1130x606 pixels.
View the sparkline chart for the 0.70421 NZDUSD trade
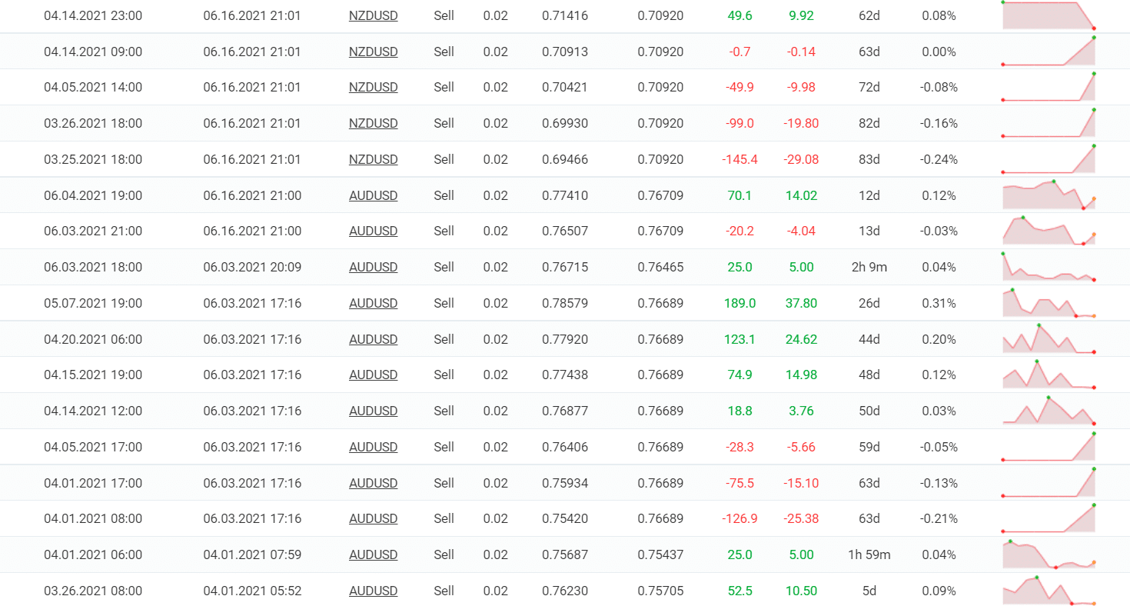point(1049,86)
